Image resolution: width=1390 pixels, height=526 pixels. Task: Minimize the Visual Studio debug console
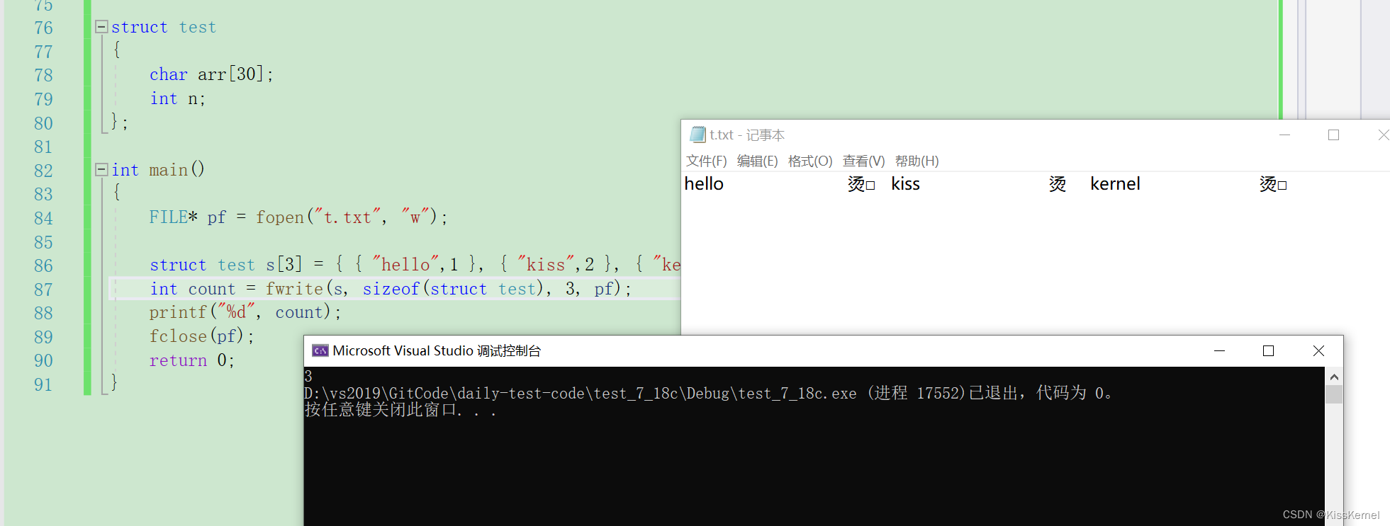click(x=1219, y=350)
